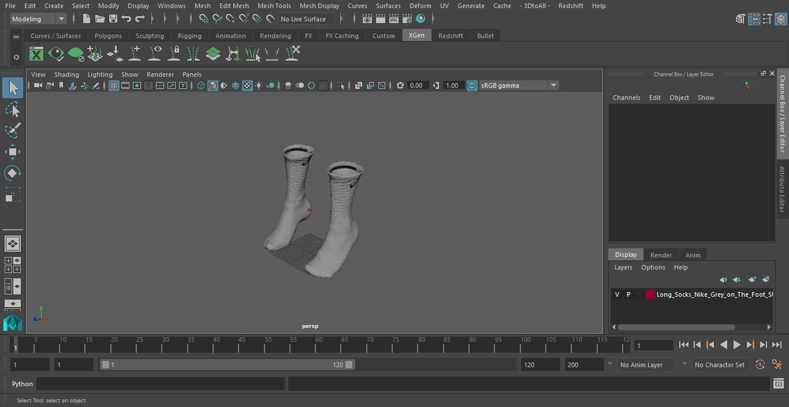The width and height of the screenshot is (789, 407).
Task: Toggle the viewport grid button
Action: coord(114,85)
